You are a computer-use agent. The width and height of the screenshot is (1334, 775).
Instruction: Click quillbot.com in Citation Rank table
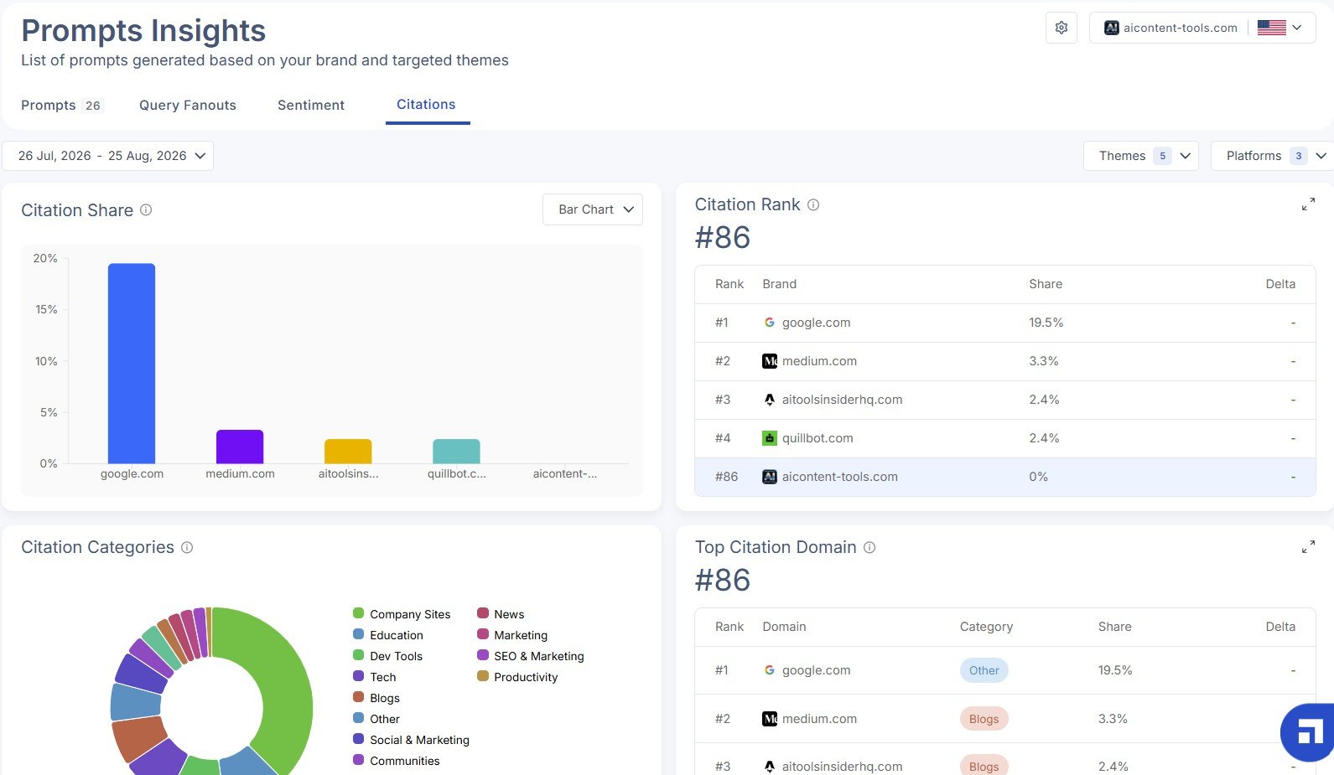tap(818, 438)
